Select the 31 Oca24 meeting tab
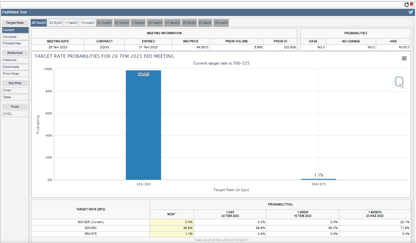 pyautogui.click(x=104, y=23)
